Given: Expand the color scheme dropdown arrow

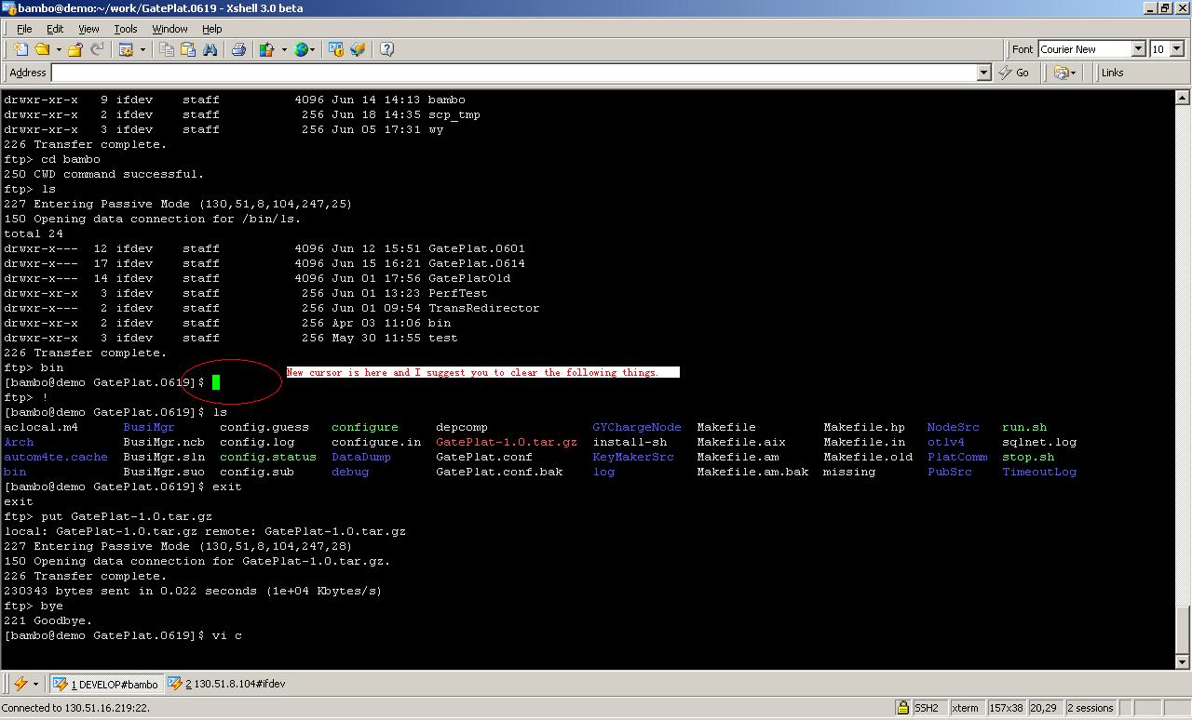Looking at the screenshot, I should [x=284, y=48].
